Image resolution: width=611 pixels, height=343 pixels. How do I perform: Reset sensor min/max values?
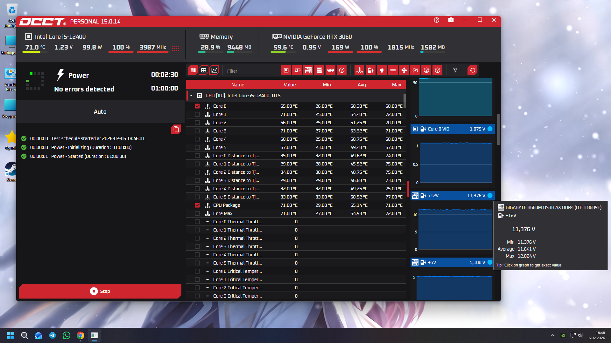click(x=473, y=70)
